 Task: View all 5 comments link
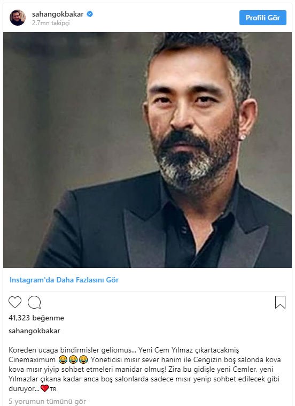[48, 402]
